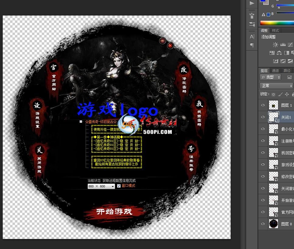Select the 关闭游戏 layer by name
Image resolution: width=294 pixels, height=249 pixels.
tap(287, 188)
